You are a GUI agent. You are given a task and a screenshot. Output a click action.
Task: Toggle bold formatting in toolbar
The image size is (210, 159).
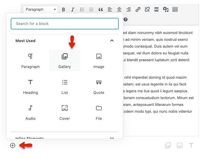[x=63, y=9]
